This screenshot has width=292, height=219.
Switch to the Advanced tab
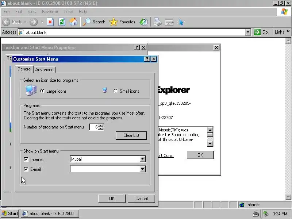pyautogui.click(x=44, y=70)
